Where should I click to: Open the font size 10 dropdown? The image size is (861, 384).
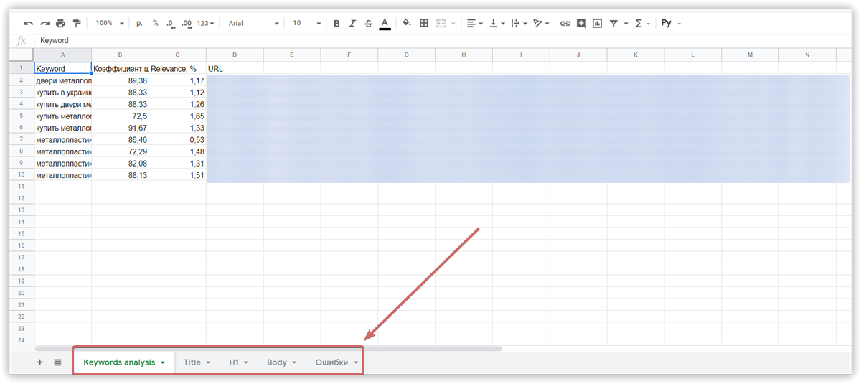tap(306, 23)
